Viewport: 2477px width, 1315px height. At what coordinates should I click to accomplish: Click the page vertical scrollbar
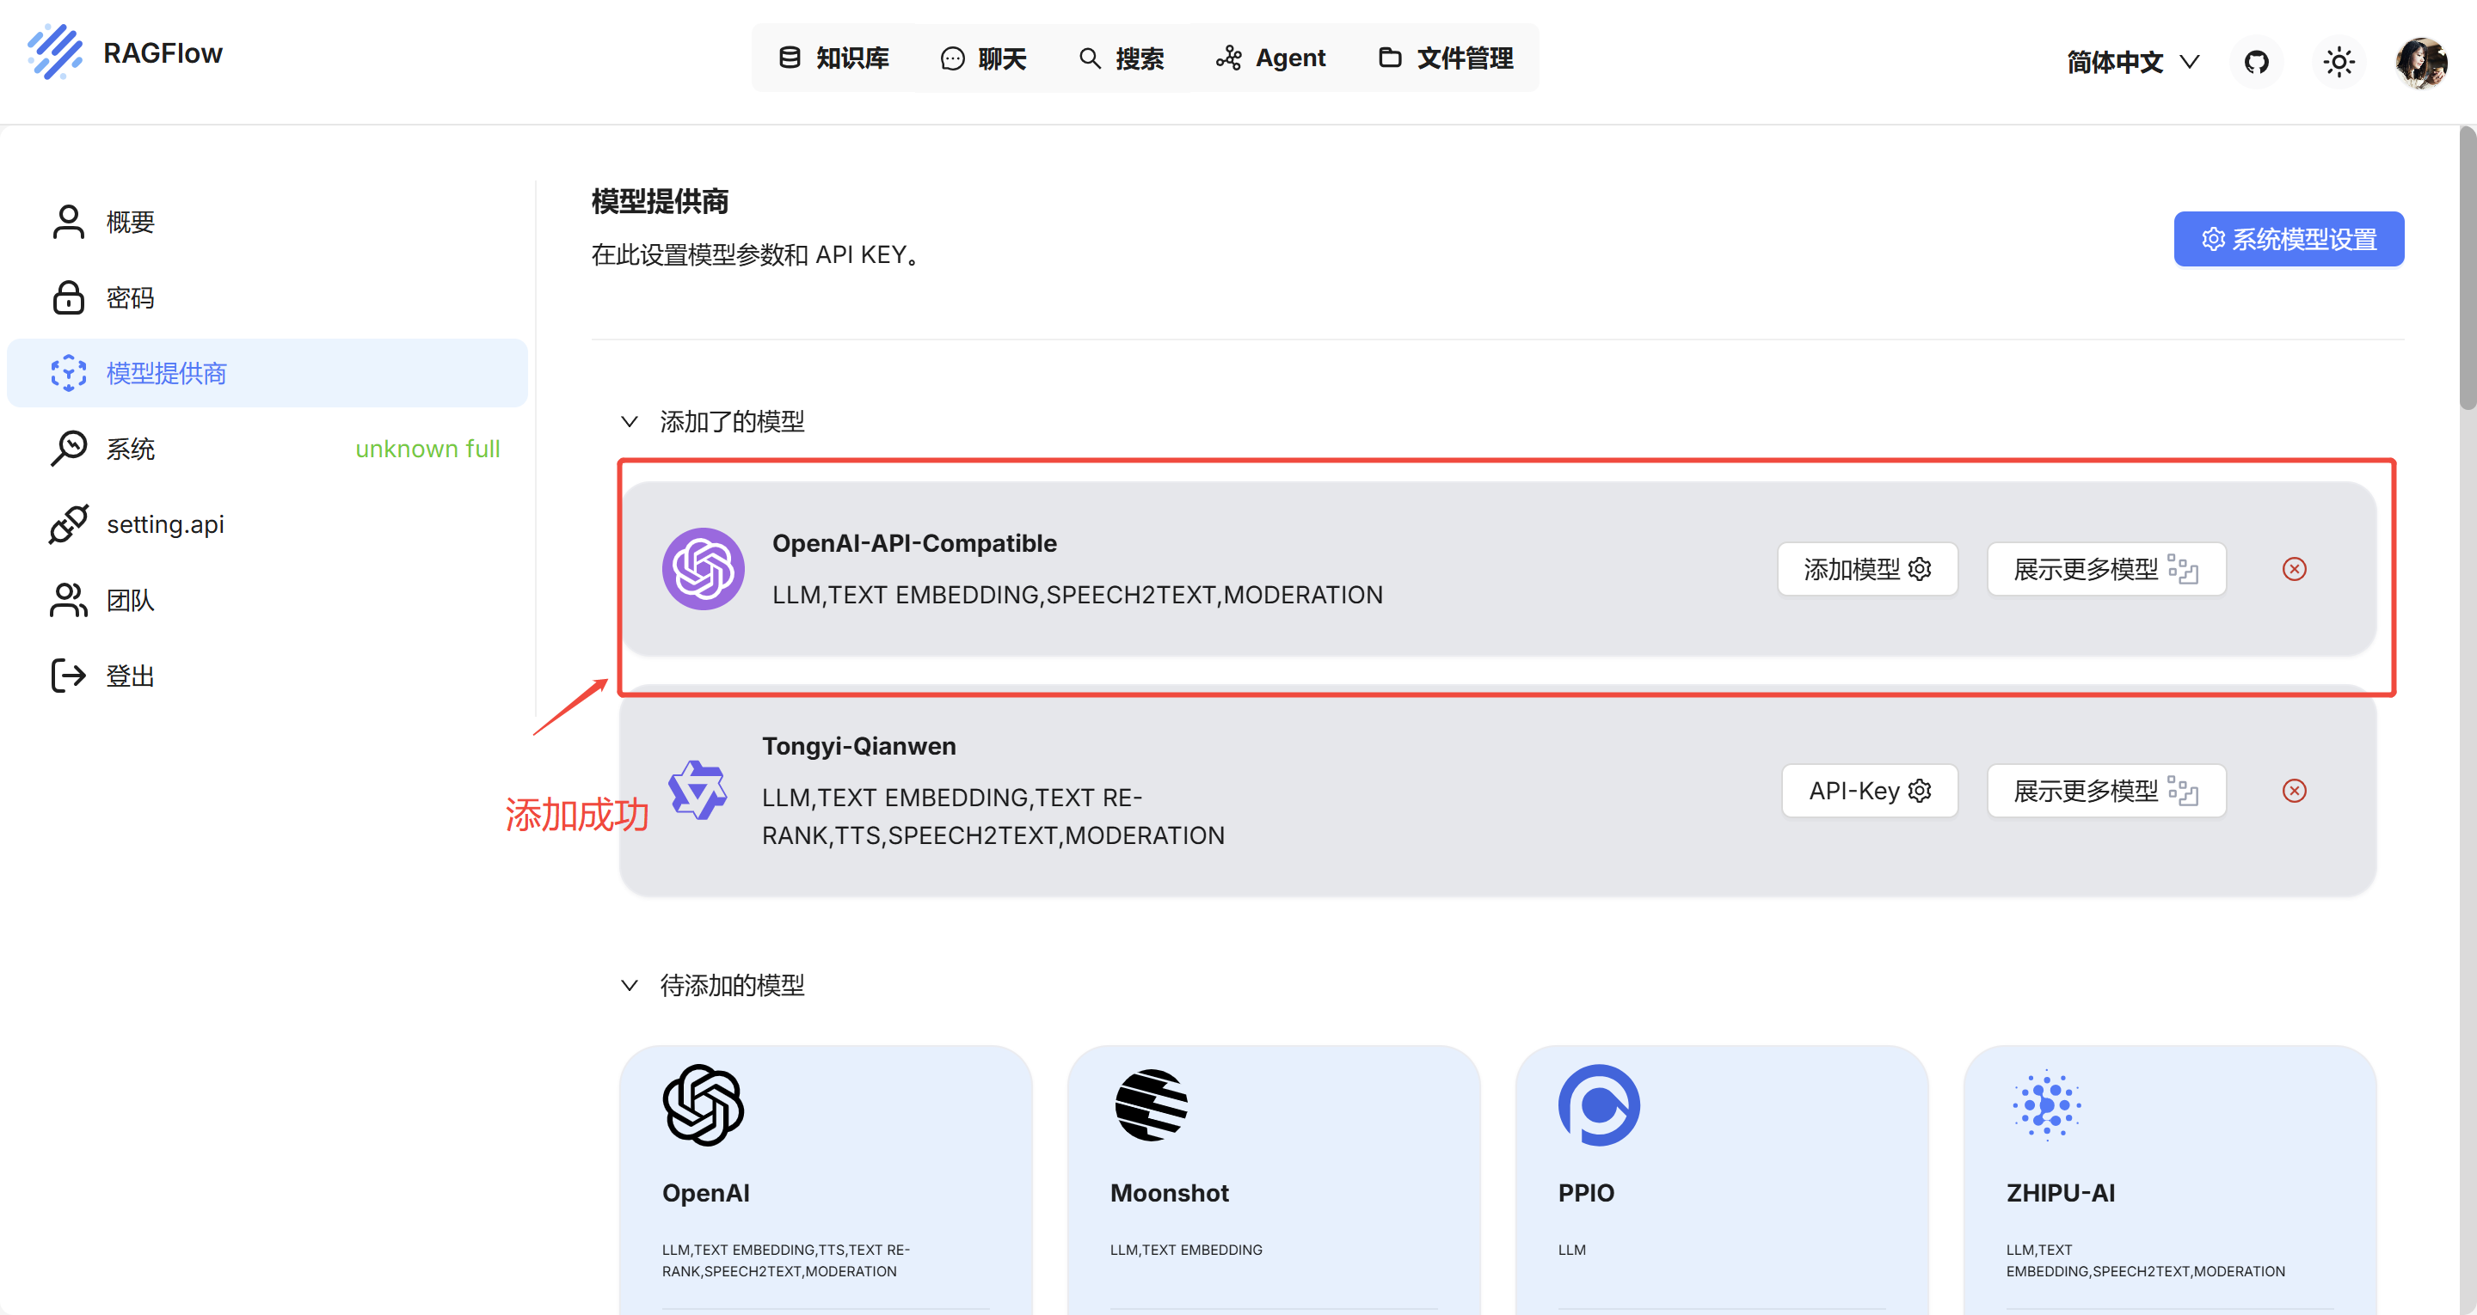click(x=2468, y=269)
